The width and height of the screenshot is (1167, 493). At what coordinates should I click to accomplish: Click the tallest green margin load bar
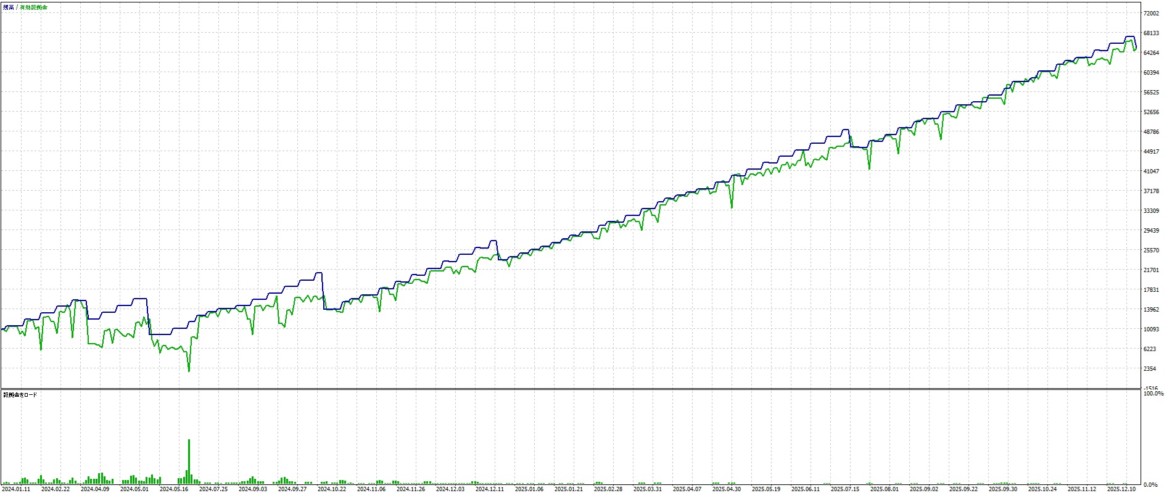coord(189,460)
